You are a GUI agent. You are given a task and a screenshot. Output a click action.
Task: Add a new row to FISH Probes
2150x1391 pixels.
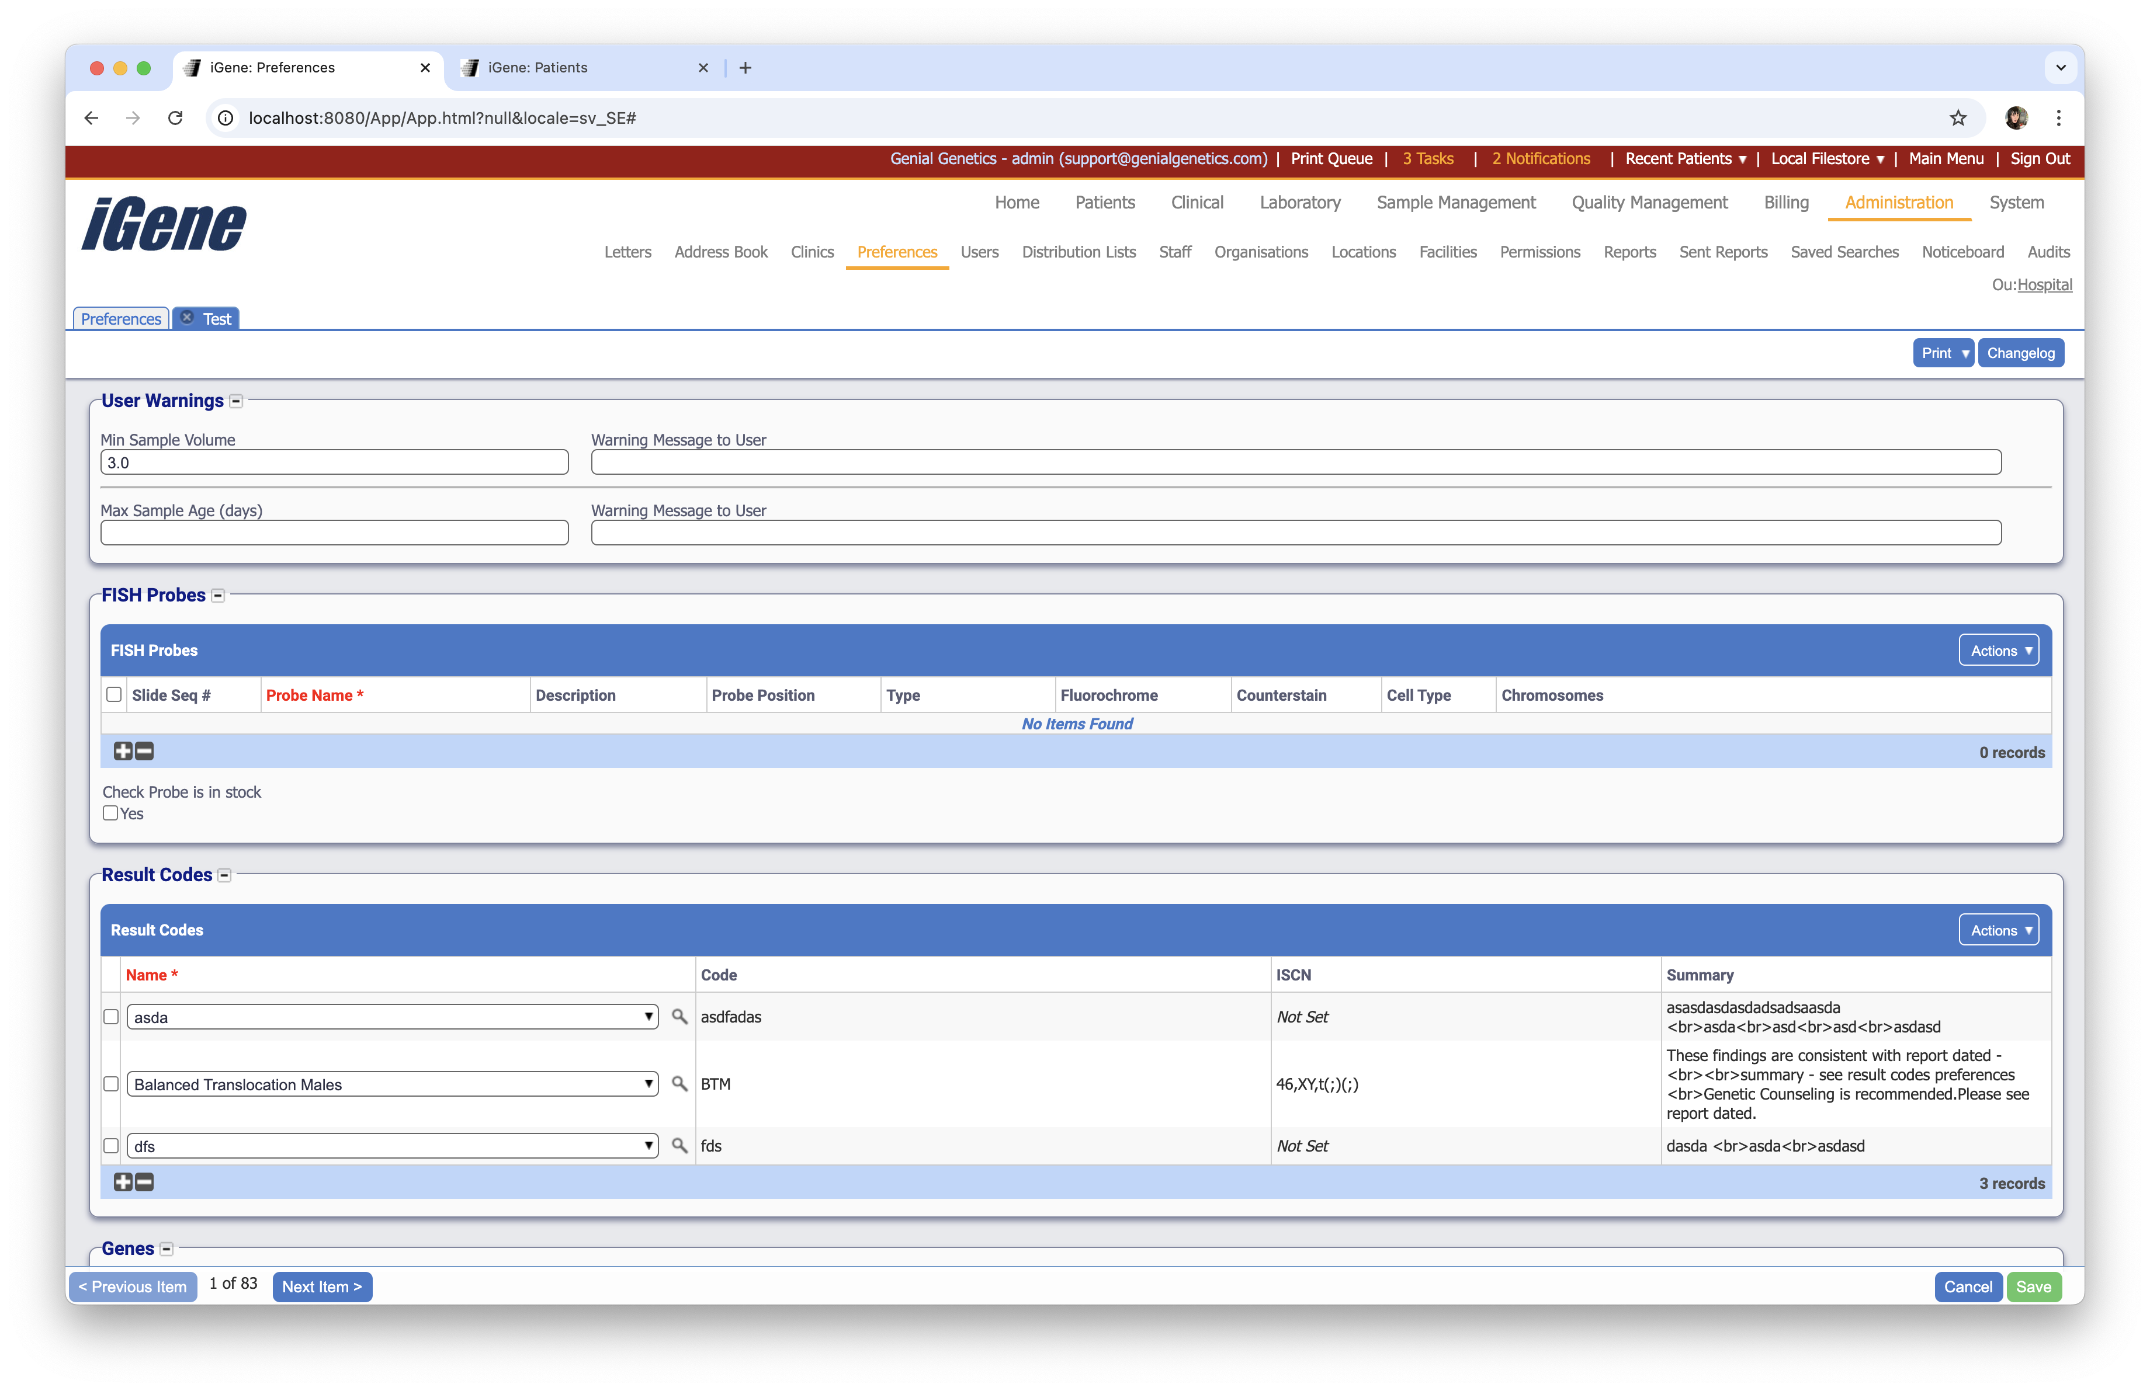(x=122, y=751)
